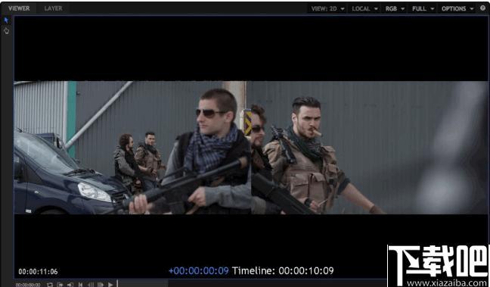Click the set out-point icon

tap(70, 285)
